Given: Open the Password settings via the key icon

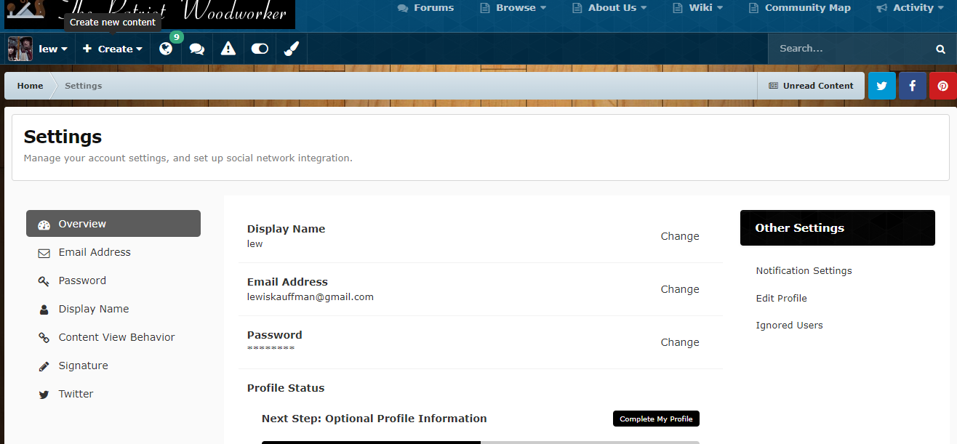Looking at the screenshot, I should coord(43,280).
